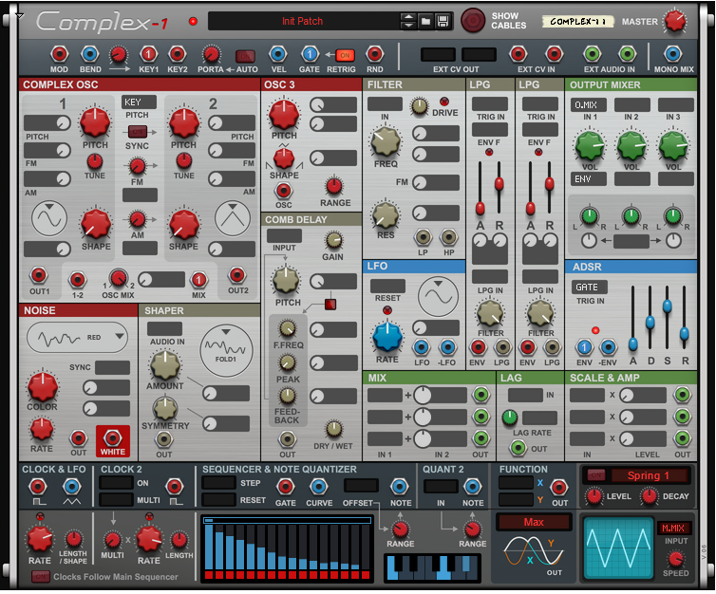This screenshot has height=594, width=716.
Task: Open oscillator 1 sine waveform selector
Action: [x=49, y=218]
